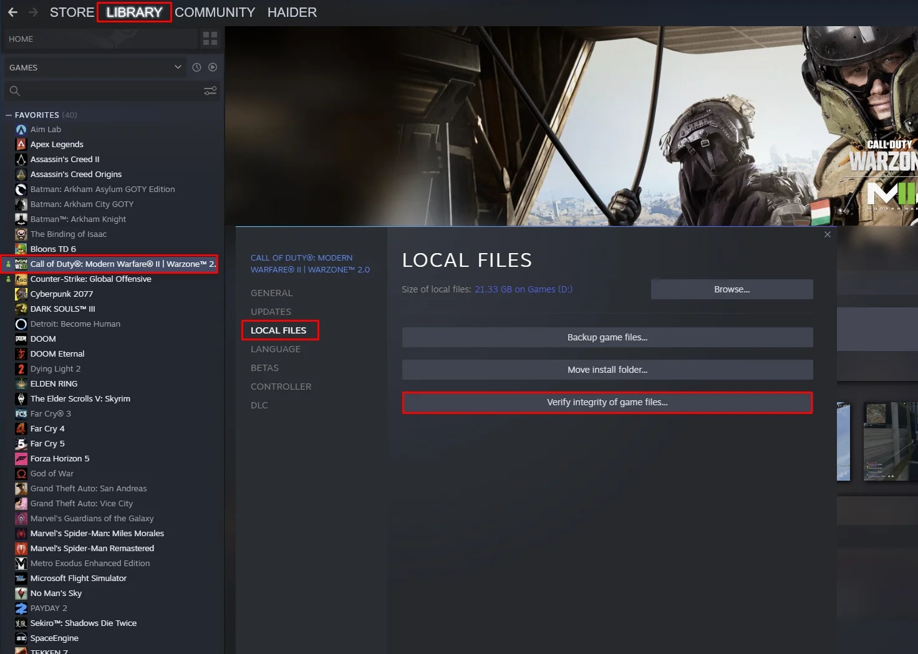
Task: Click the Cyberpunk 2077 icon
Action: (21, 294)
